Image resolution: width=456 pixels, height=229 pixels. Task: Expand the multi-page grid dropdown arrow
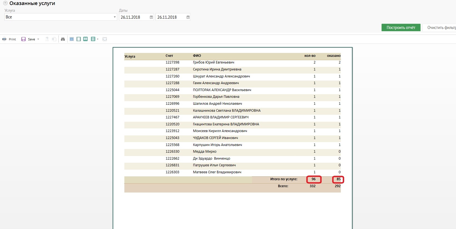[98, 39]
